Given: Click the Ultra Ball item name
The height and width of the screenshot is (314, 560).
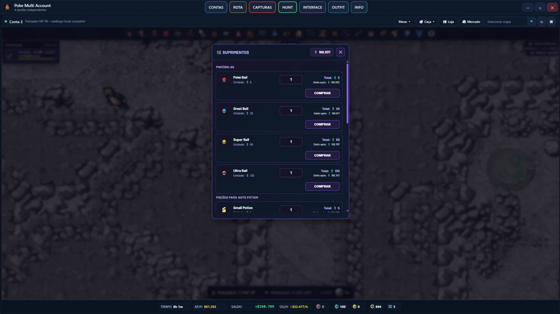Looking at the screenshot, I should coord(240,171).
